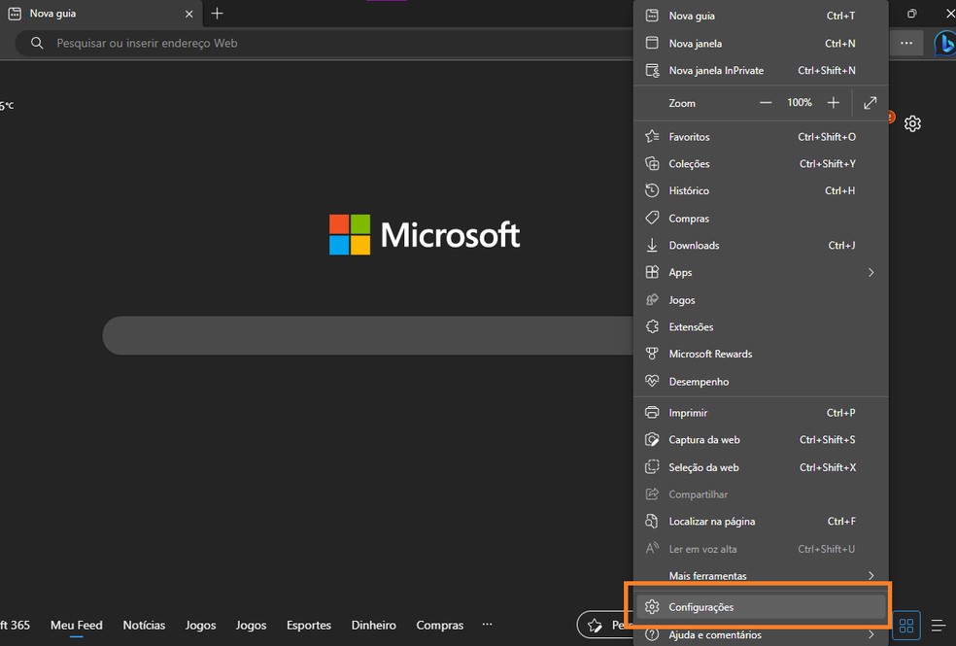
Task: Open the Nova guia menu entry
Action: [x=761, y=16]
